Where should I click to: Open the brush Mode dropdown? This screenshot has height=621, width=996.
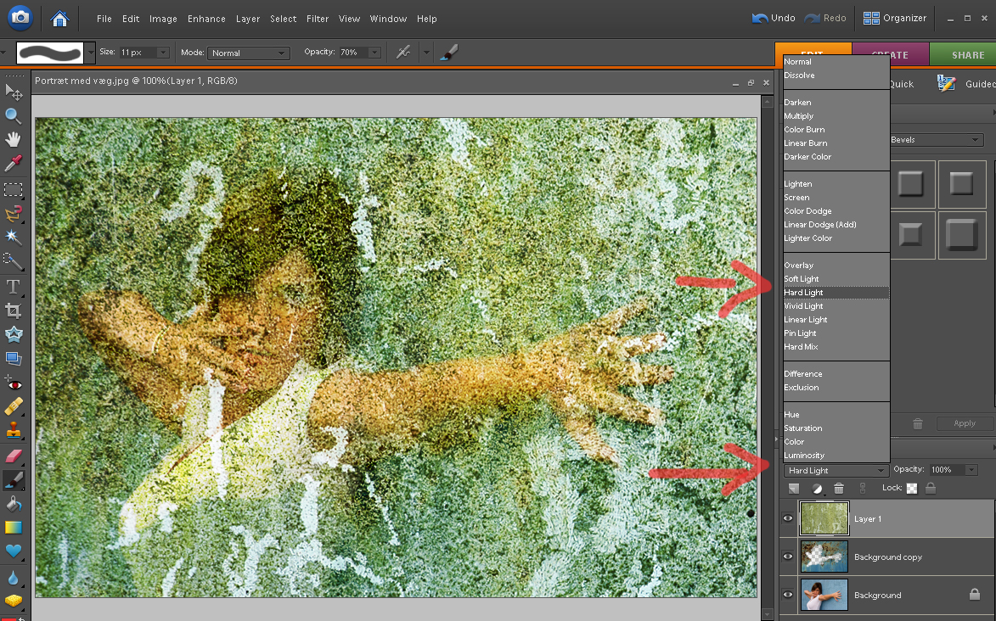[x=248, y=53]
